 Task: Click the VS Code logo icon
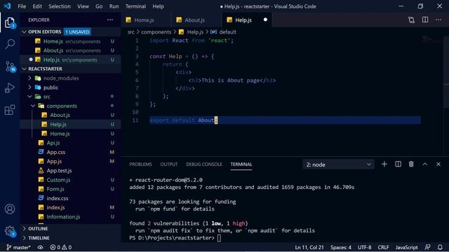pos(7,6)
